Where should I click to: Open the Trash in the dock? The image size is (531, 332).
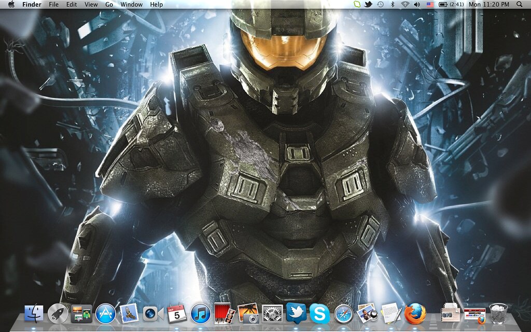coord(498,313)
